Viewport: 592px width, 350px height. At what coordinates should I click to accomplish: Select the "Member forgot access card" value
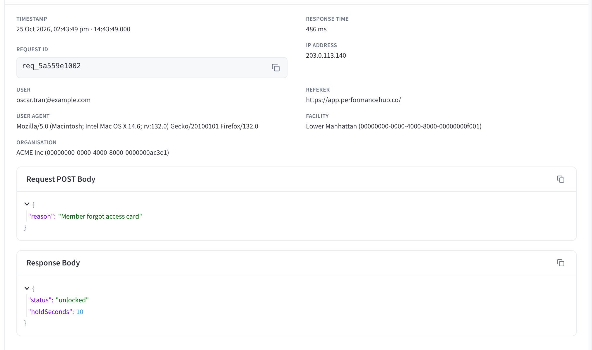pyautogui.click(x=100, y=216)
